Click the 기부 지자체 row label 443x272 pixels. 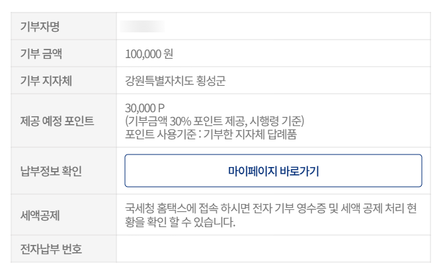[46, 81]
